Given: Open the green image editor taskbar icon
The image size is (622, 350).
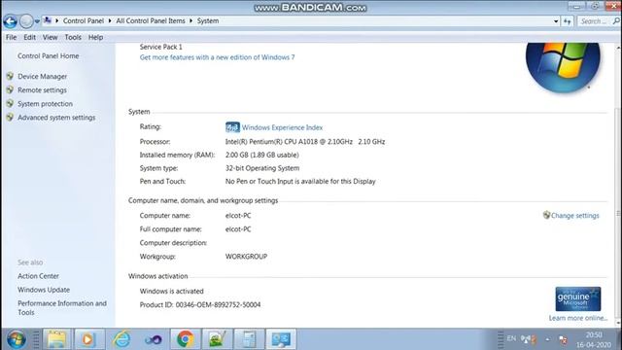Looking at the screenshot, I should click(x=217, y=339).
